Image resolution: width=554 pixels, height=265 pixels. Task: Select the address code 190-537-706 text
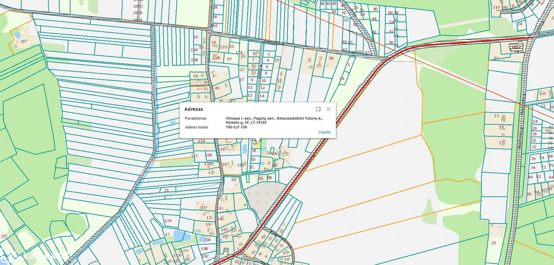click(236, 127)
